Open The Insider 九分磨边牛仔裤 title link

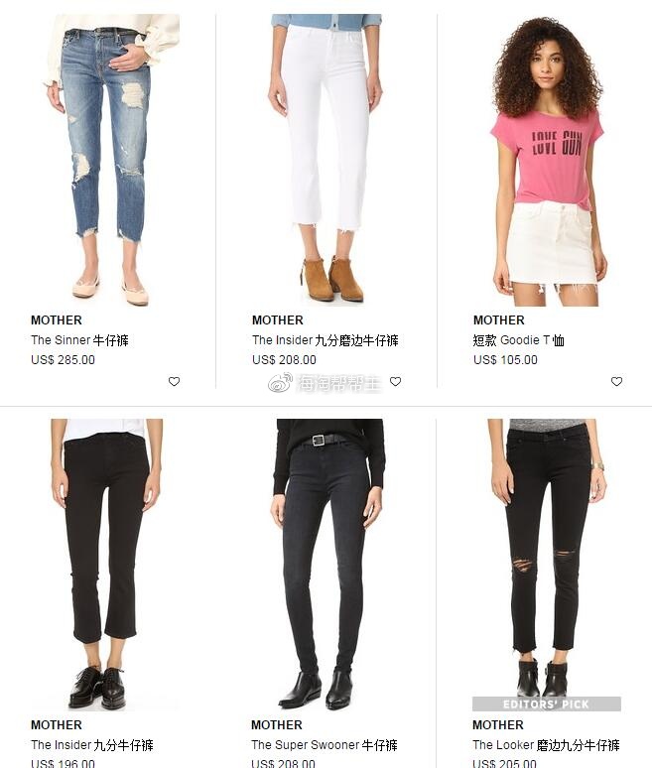(326, 340)
